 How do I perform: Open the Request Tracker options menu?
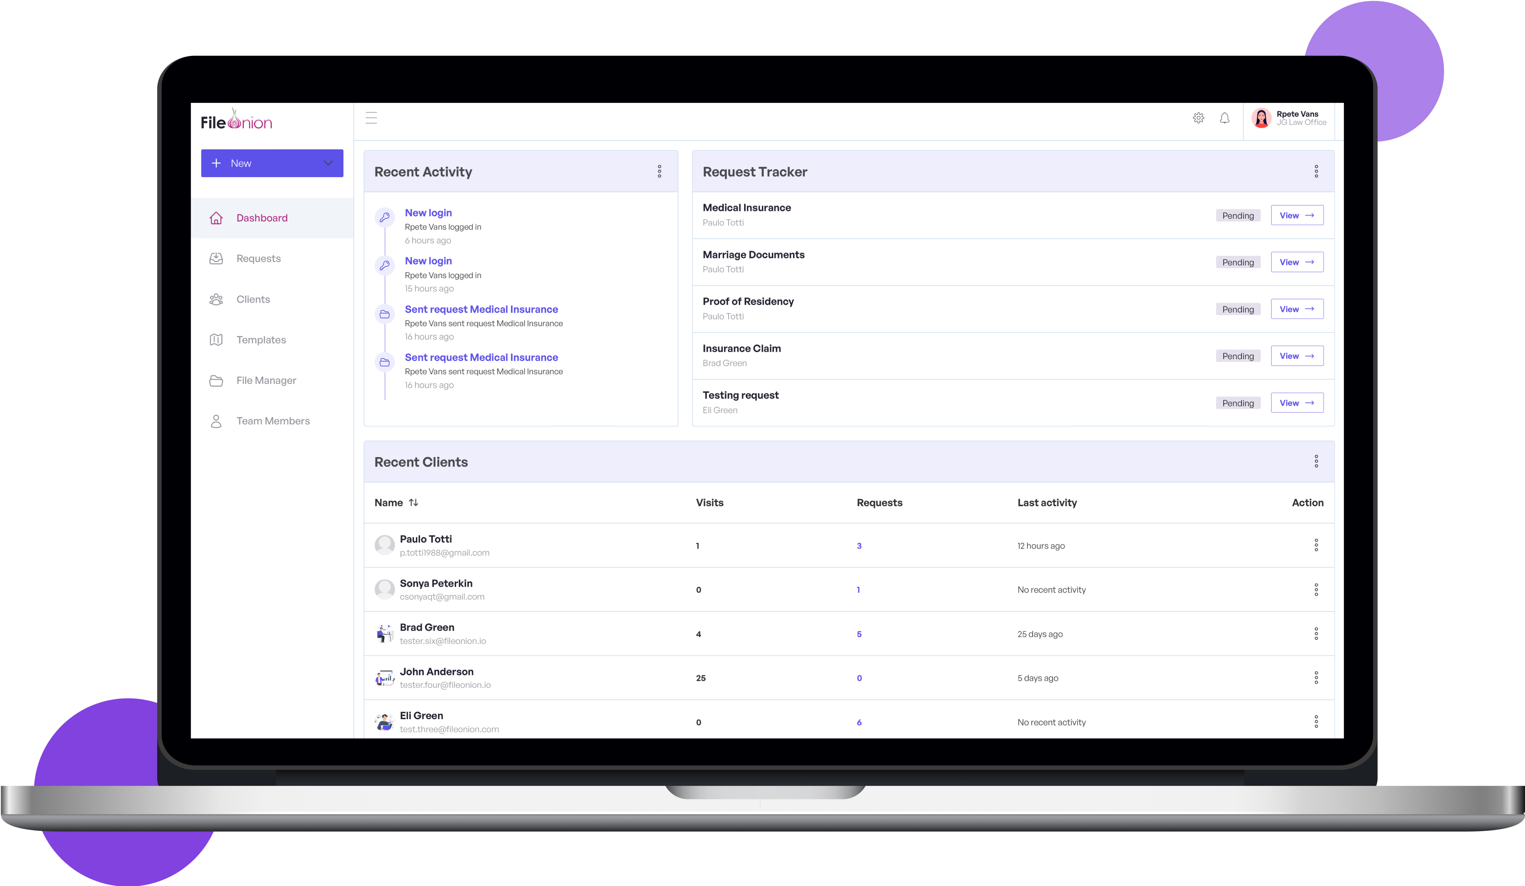(x=1317, y=171)
